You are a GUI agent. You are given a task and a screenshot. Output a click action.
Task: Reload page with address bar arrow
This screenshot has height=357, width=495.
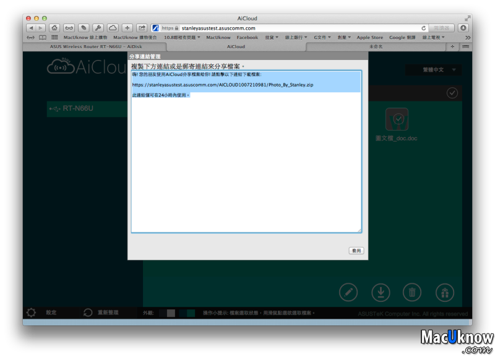pos(424,28)
